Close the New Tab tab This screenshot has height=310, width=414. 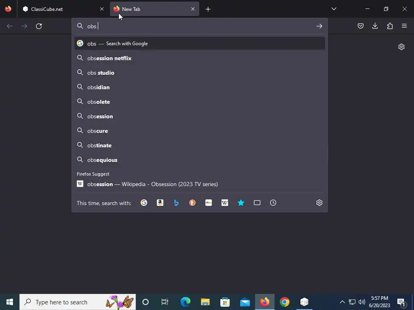click(x=193, y=9)
